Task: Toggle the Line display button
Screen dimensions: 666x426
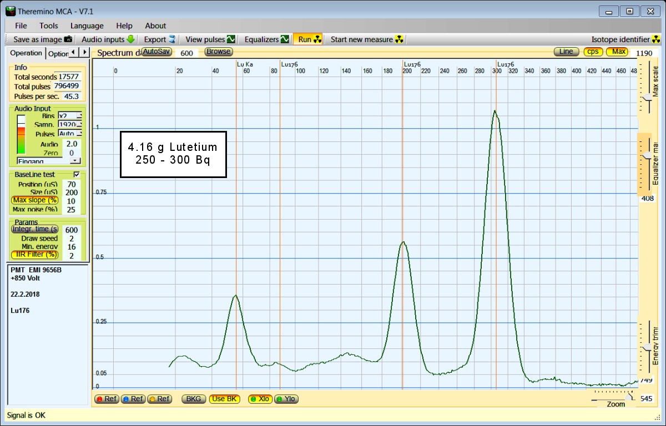Action: tap(566, 52)
